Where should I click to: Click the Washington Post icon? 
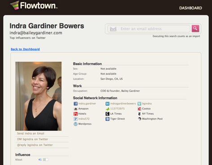pos(139,119)
